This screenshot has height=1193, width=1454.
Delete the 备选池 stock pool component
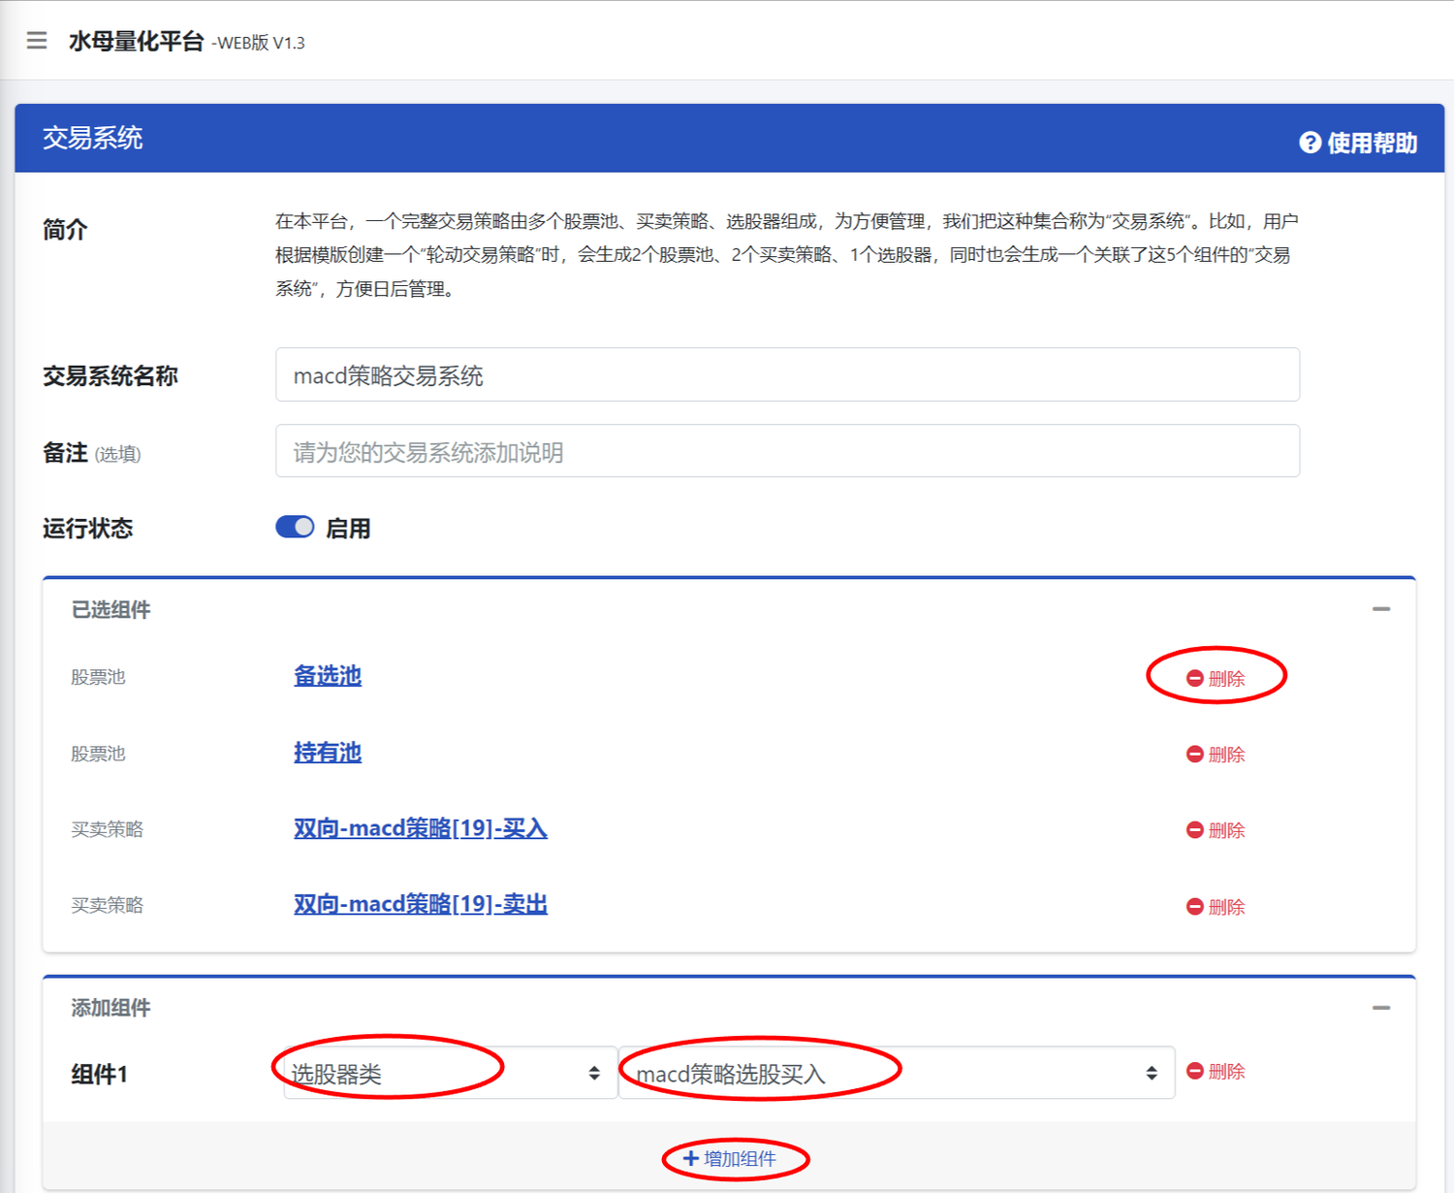[1216, 678]
